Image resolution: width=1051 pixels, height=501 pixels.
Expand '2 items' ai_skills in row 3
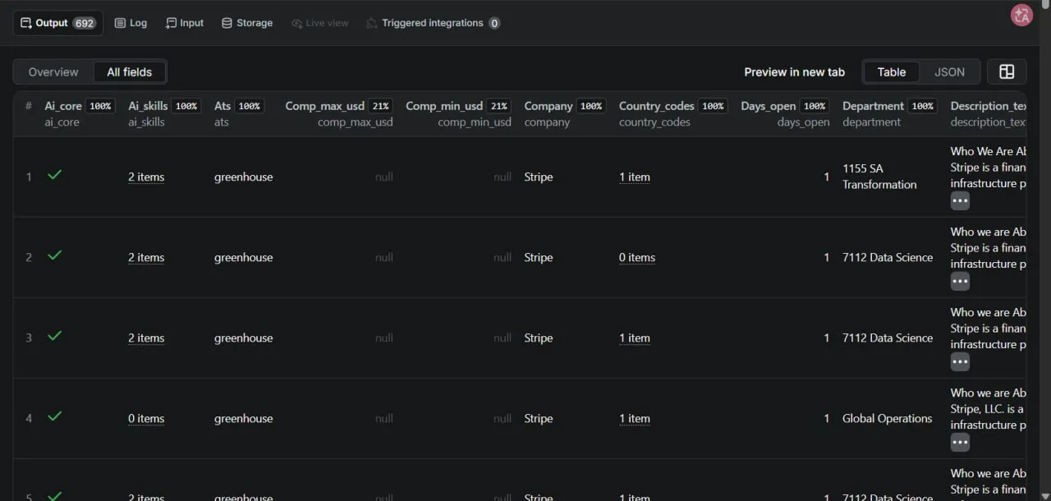point(146,338)
